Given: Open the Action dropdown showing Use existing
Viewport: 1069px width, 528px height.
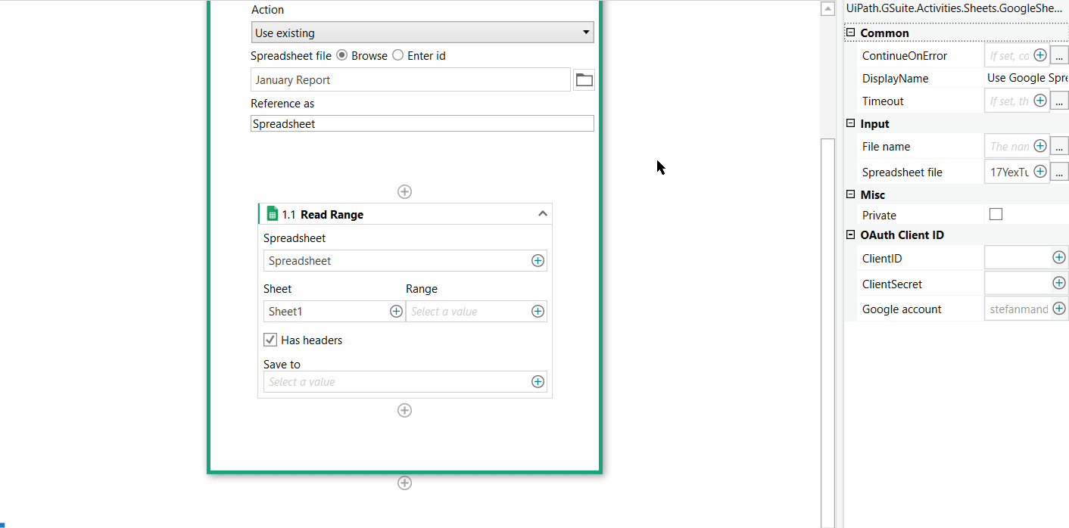Looking at the screenshot, I should point(422,33).
